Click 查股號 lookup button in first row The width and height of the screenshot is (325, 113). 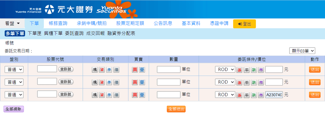tap(66, 69)
